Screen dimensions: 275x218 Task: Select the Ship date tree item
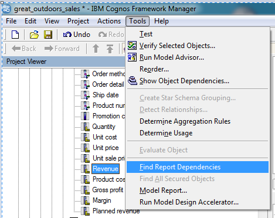click(106, 95)
